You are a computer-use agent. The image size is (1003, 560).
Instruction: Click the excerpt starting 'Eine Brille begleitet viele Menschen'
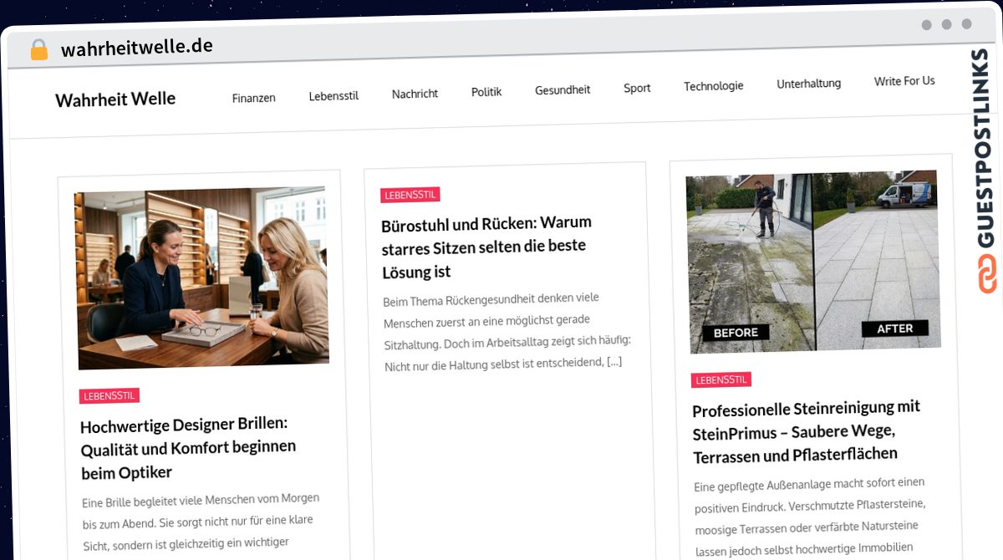[x=201, y=522]
